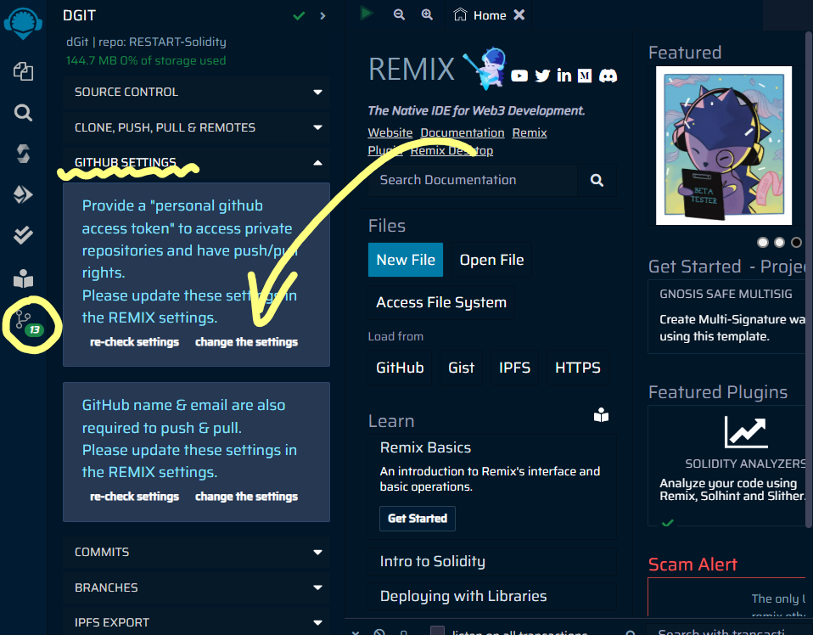This screenshot has height=635, width=813.
Task: Open the Remix Twitter icon
Action: point(542,76)
